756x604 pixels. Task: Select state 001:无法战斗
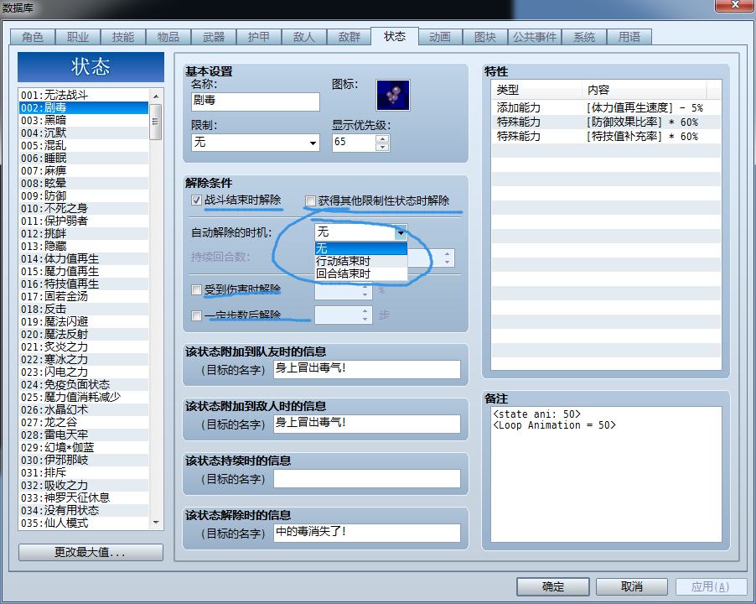(84, 95)
